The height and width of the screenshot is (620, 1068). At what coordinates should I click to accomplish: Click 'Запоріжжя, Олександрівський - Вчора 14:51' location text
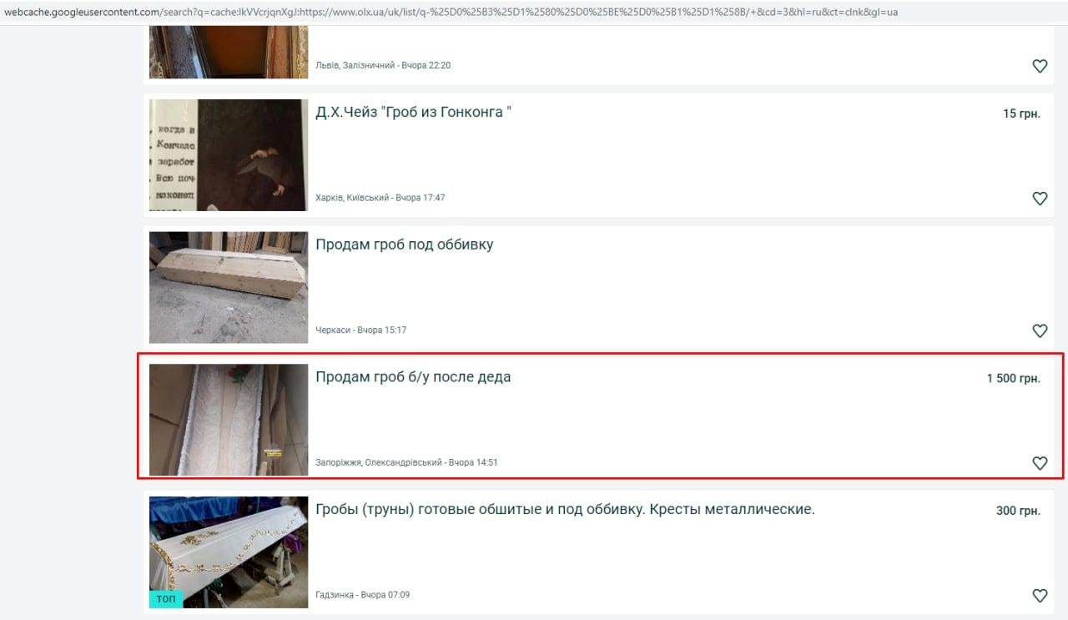(406, 462)
